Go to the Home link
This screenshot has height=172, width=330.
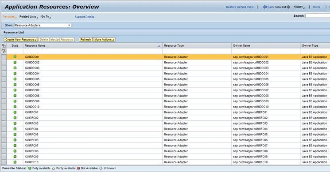click(317, 7)
